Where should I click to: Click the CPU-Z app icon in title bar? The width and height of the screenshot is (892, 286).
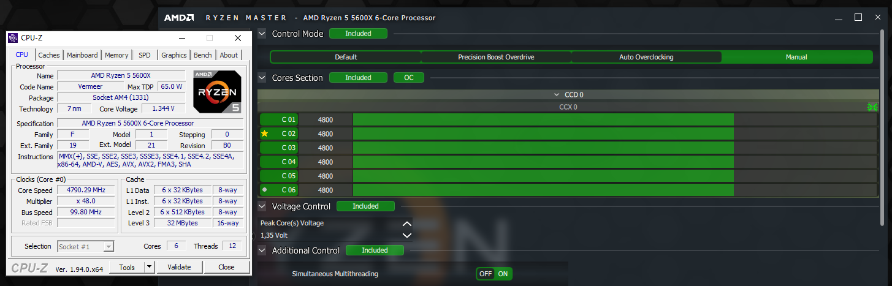click(x=13, y=38)
